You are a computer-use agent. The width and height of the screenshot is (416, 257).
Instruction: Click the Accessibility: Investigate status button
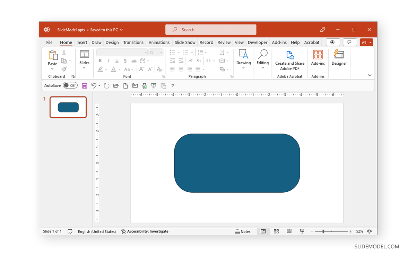145,231
